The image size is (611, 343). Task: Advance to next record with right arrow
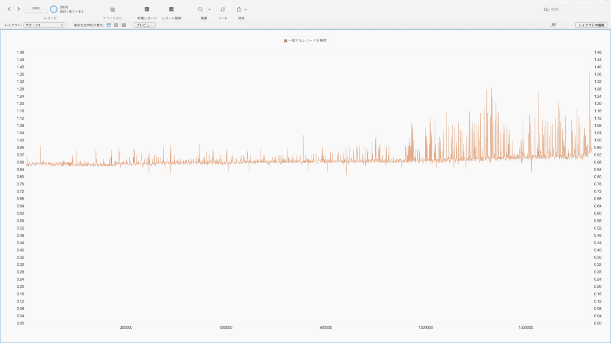click(19, 9)
